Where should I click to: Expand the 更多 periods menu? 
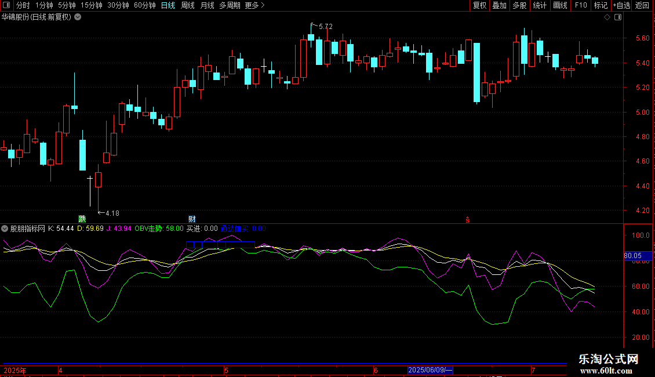[x=254, y=5]
